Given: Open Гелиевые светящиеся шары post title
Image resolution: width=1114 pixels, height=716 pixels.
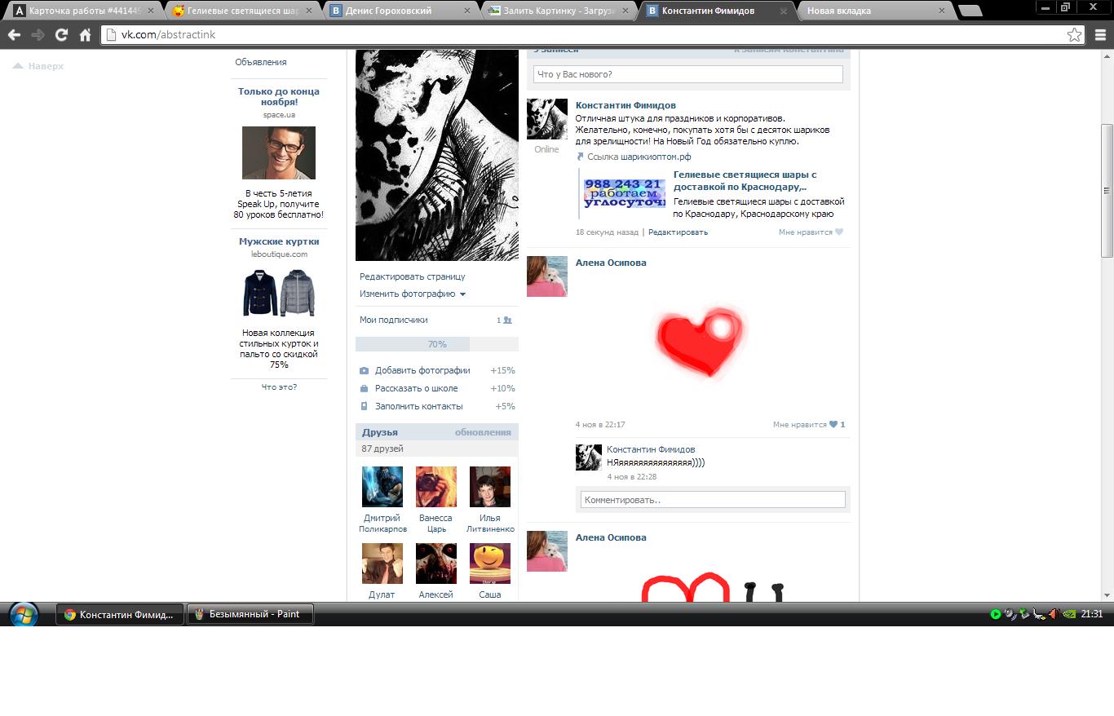Looking at the screenshot, I should pyautogui.click(x=745, y=181).
